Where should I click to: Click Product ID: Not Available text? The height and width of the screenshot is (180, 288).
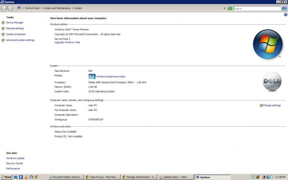pyautogui.click(x=68, y=136)
